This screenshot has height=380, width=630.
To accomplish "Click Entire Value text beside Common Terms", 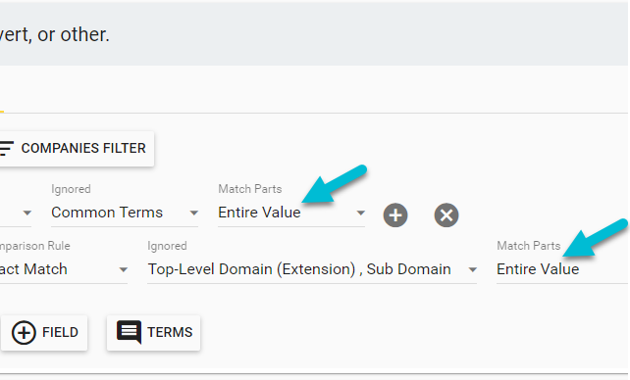I will (259, 213).
